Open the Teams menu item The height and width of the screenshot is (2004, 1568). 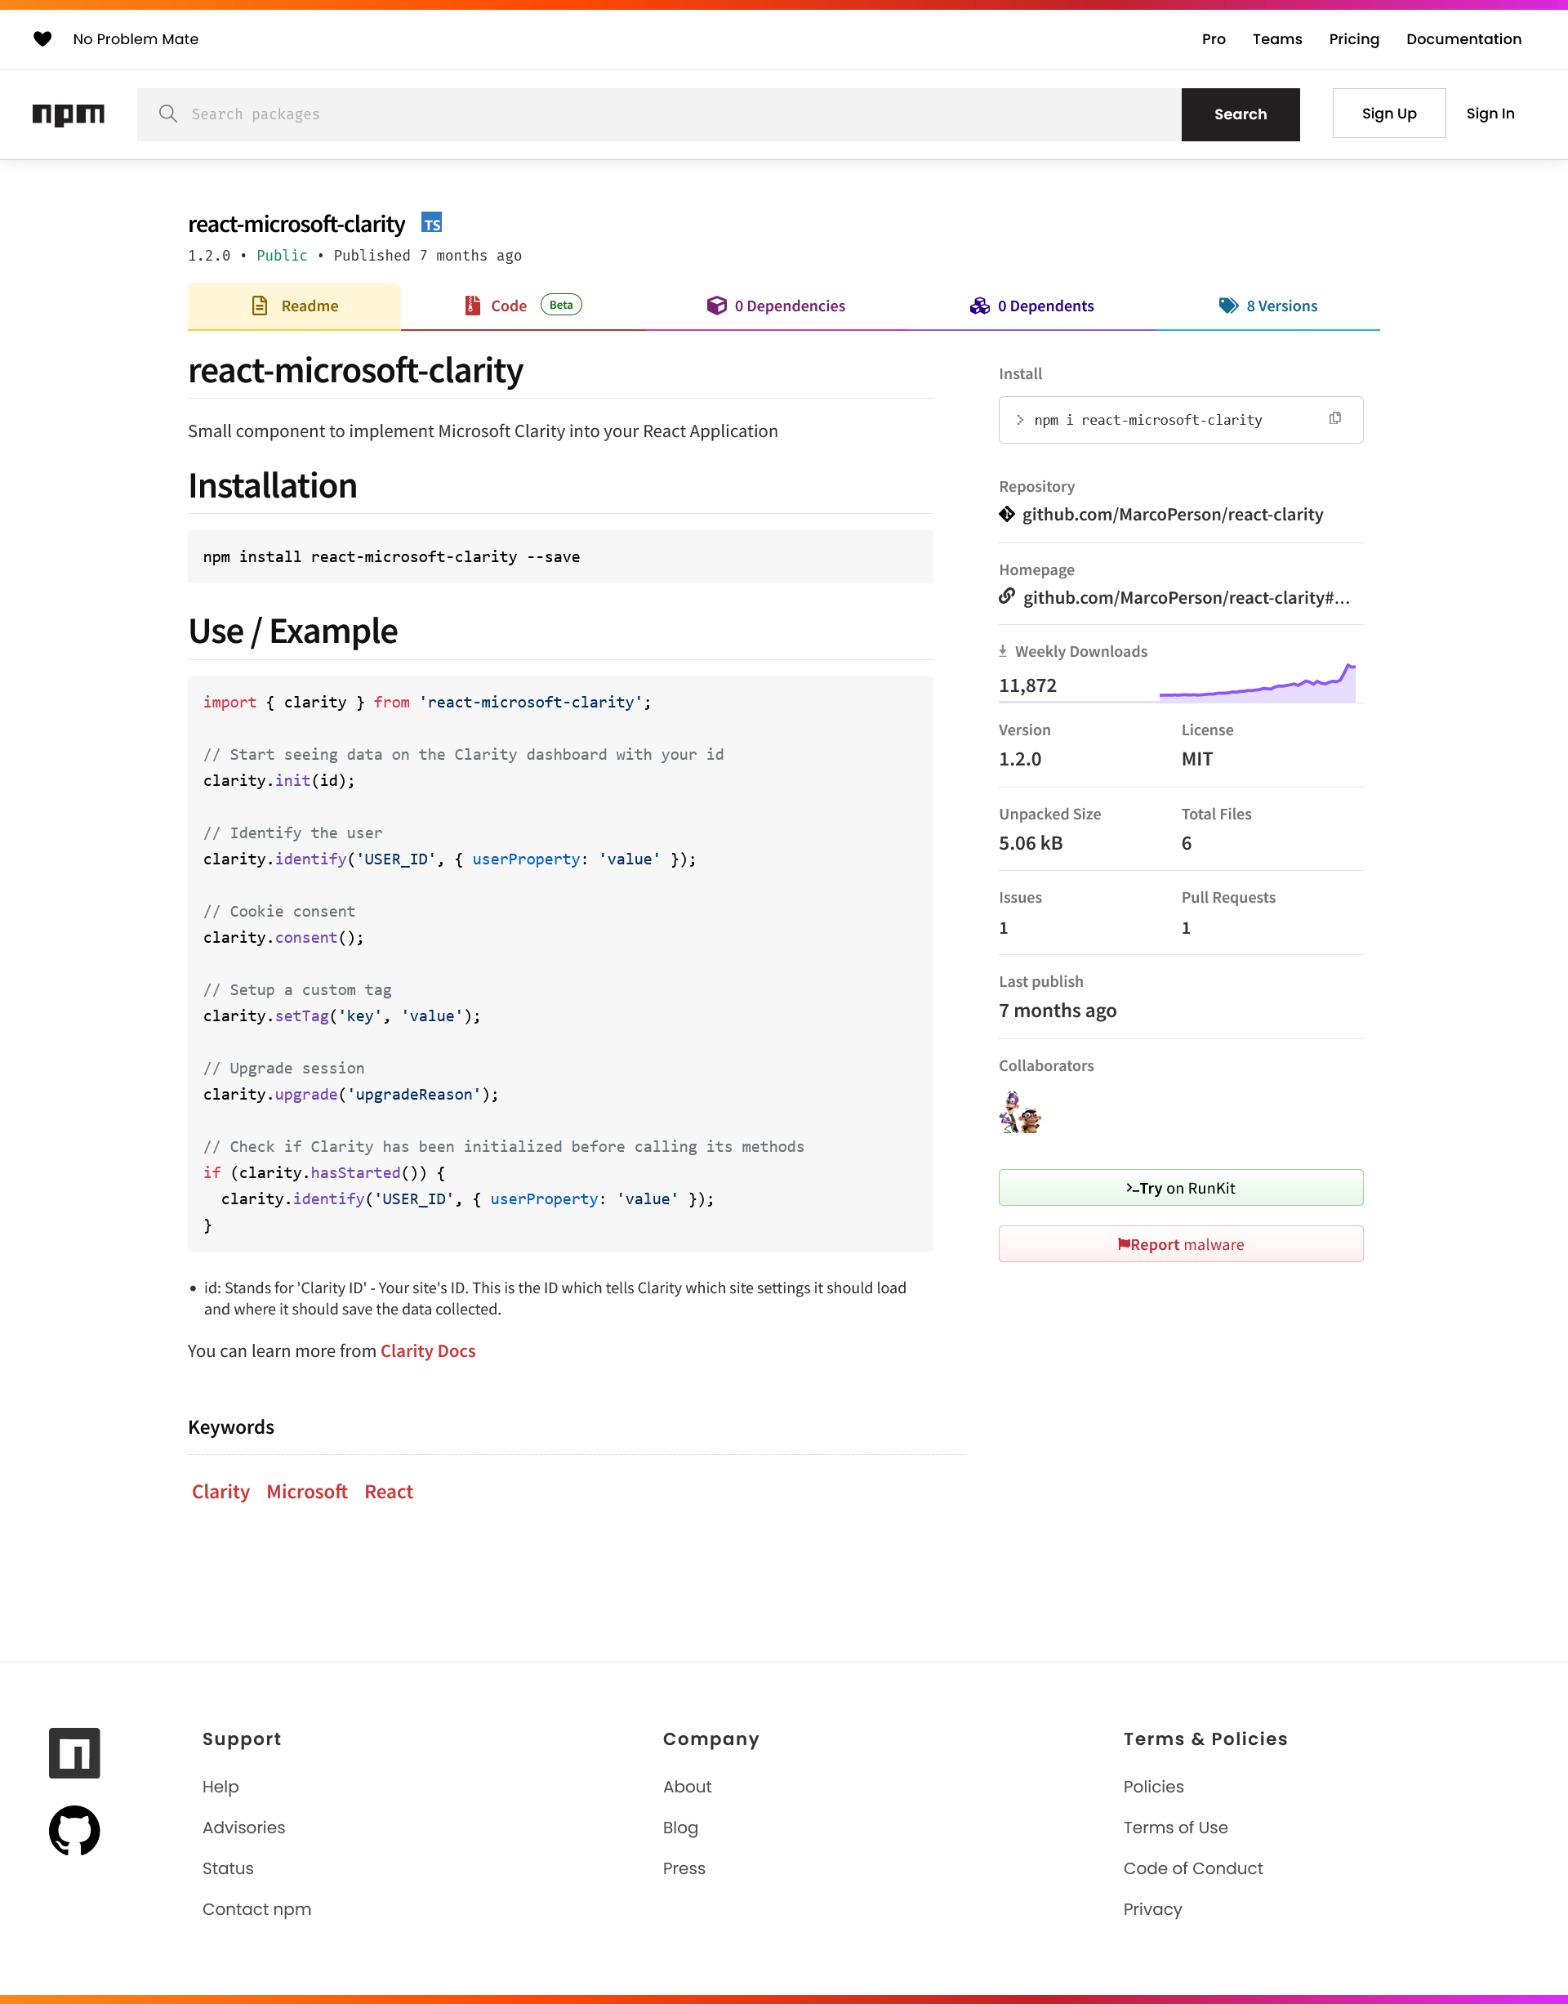click(x=1277, y=38)
